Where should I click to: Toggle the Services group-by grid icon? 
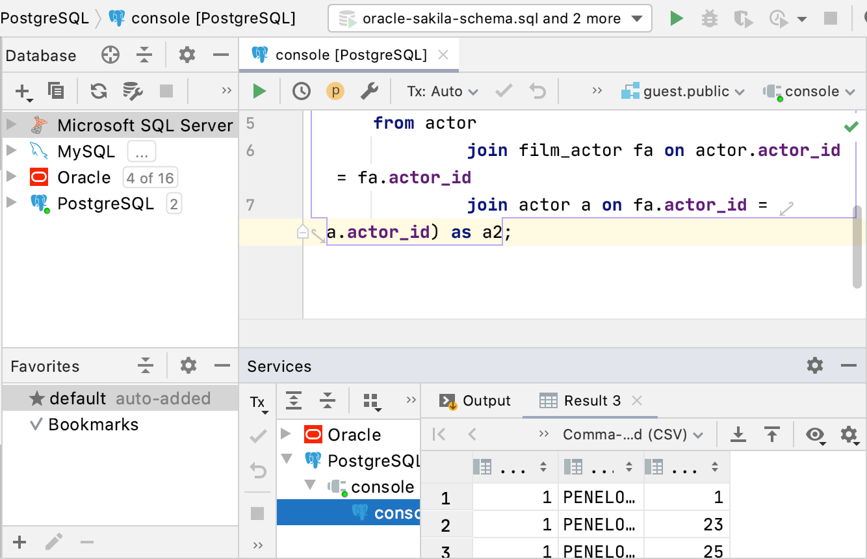pos(371,400)
